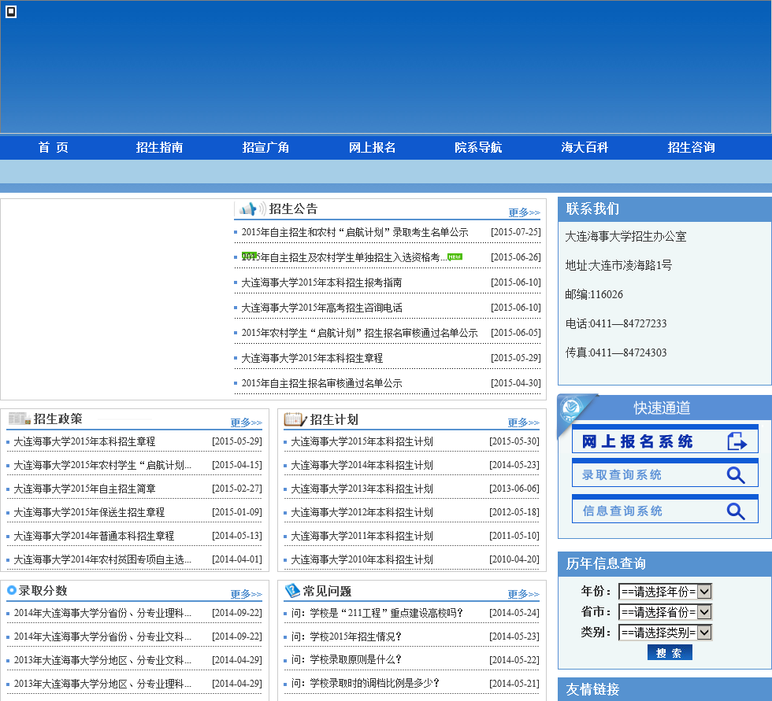Click 更多 link in 招生公告 section

click(524, 212)
